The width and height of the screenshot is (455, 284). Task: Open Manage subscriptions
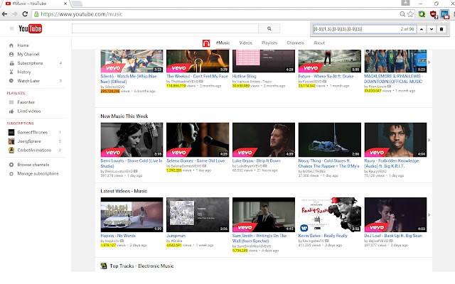[x=39, y=174]
